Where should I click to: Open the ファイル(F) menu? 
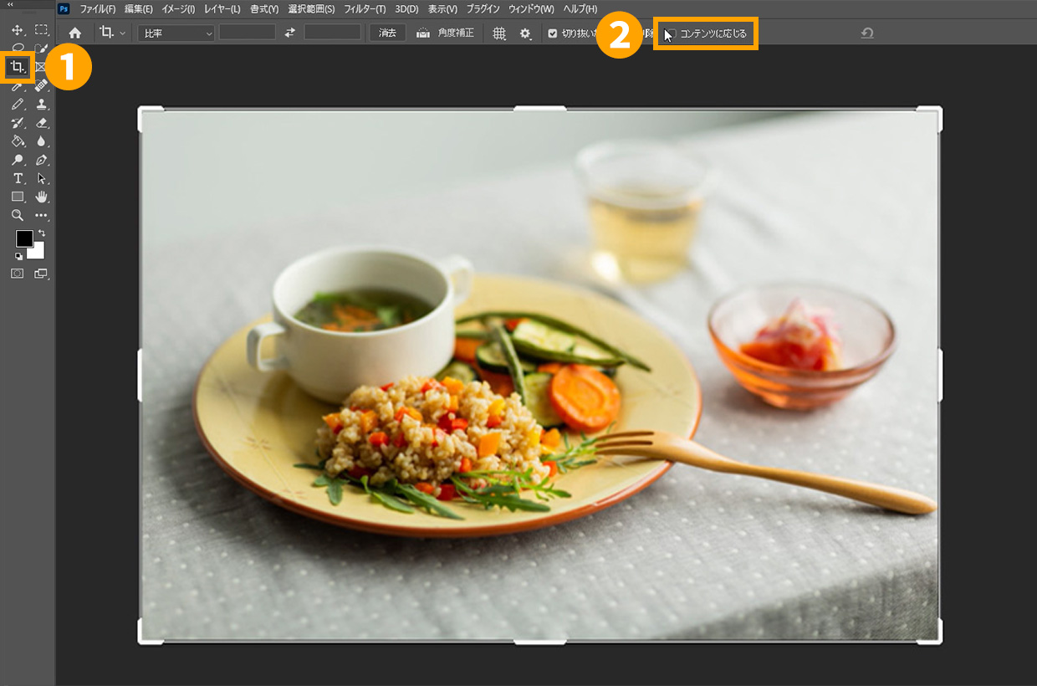tap(97, 8)
